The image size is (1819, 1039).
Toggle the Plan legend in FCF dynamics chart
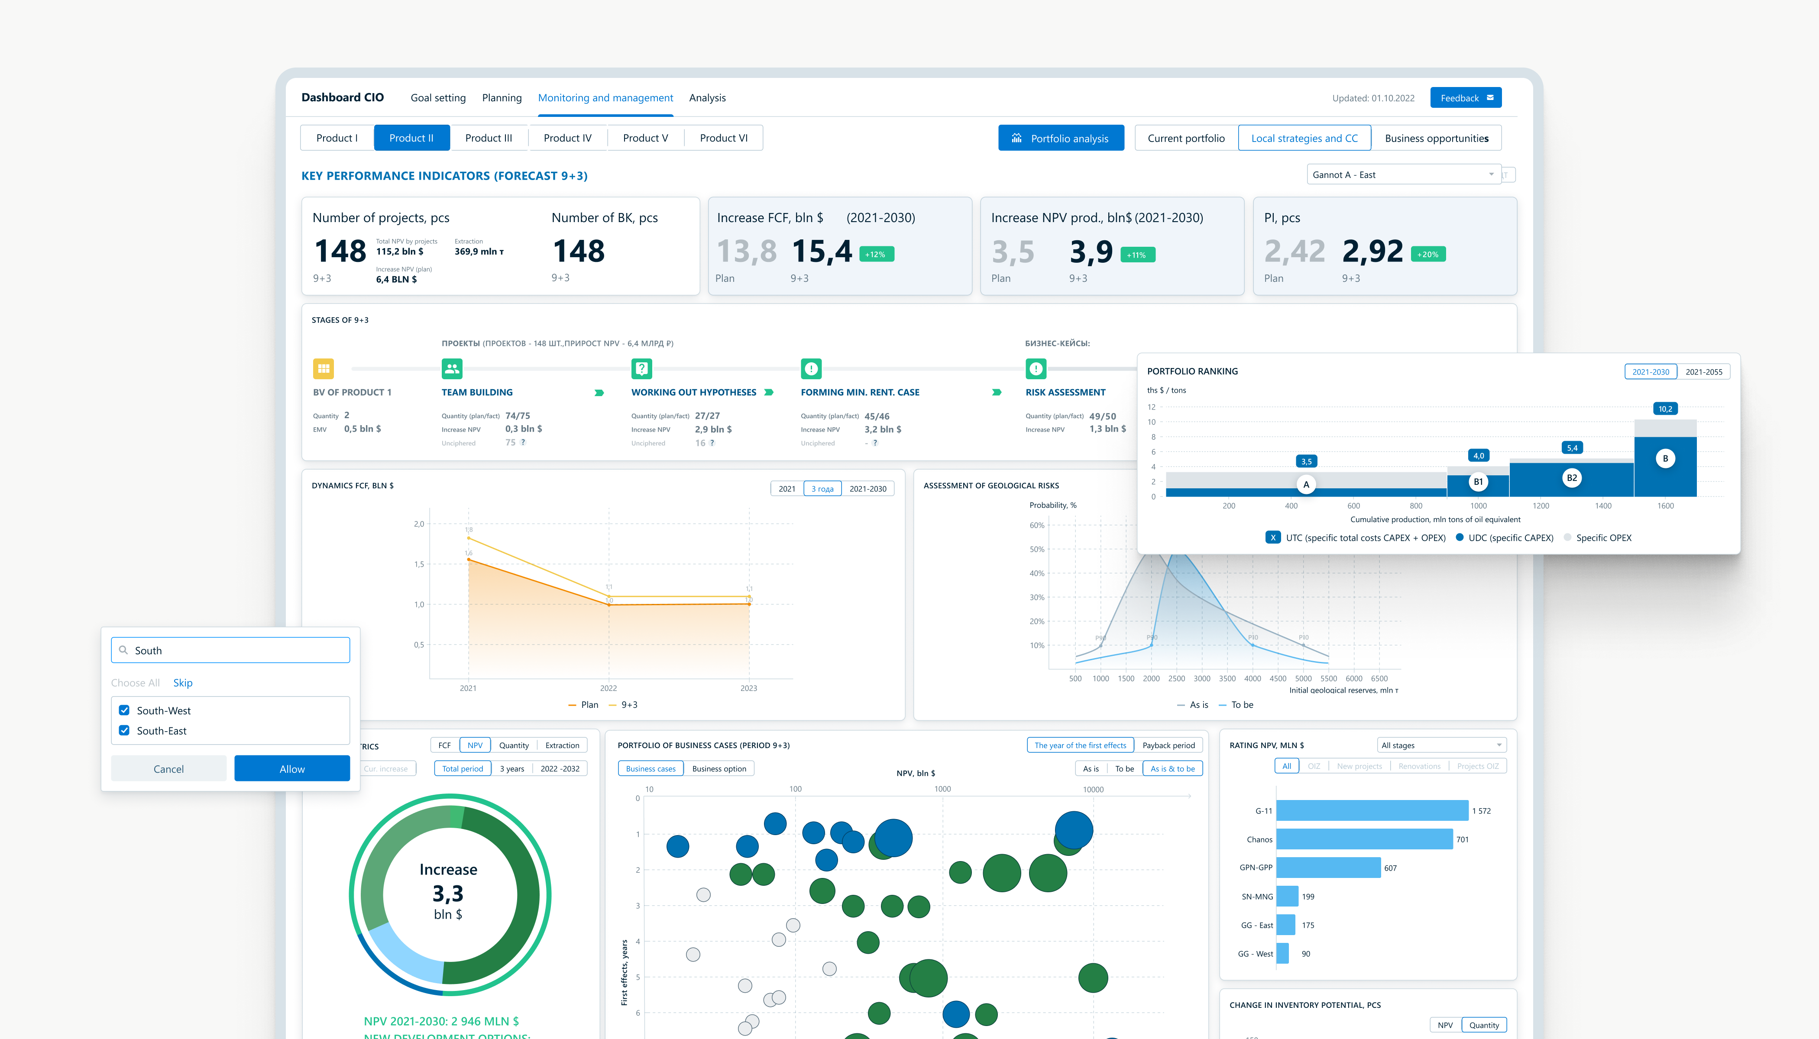[583, 704]
